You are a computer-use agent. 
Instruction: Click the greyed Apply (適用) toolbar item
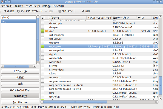[49, 11]
